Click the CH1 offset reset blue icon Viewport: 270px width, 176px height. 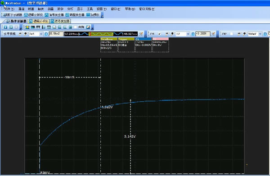[x=193, y=34]
